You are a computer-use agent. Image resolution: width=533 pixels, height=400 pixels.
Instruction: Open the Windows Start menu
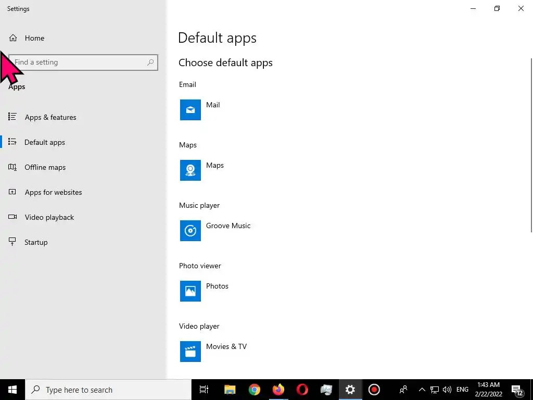pos(12,390)
